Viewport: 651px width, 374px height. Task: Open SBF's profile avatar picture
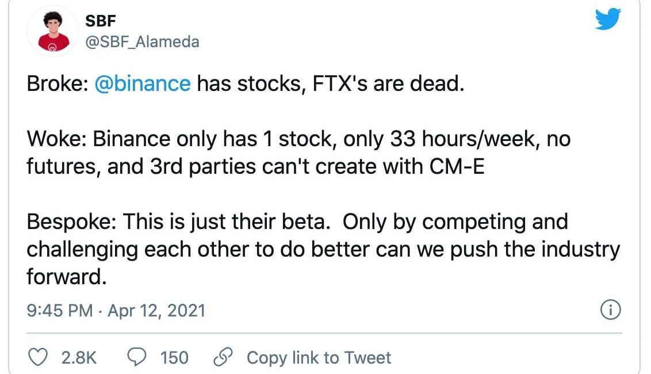pos(53,31)
